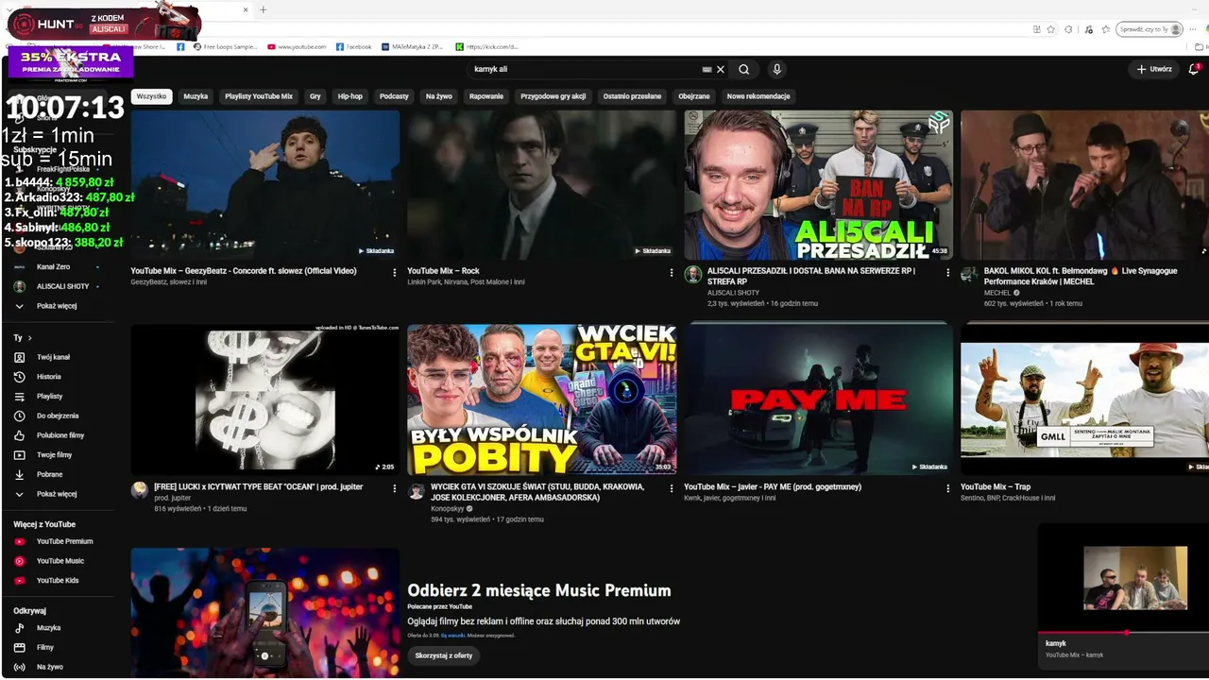Select the Playlisty YouTube Mix chip
Image resolution: width=1209 pixels, height=680 pixels.
pos(259,96)
